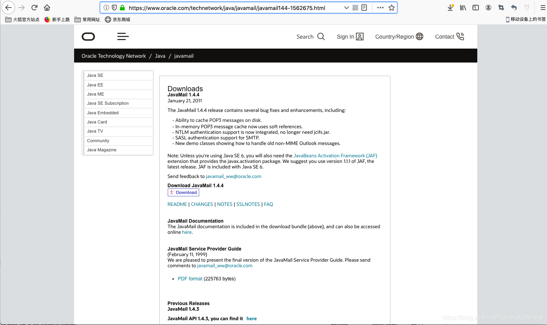The image size is (547, 325).
Task: Open 常用网址 bookmarks folder
Action: tap(87, 20)
